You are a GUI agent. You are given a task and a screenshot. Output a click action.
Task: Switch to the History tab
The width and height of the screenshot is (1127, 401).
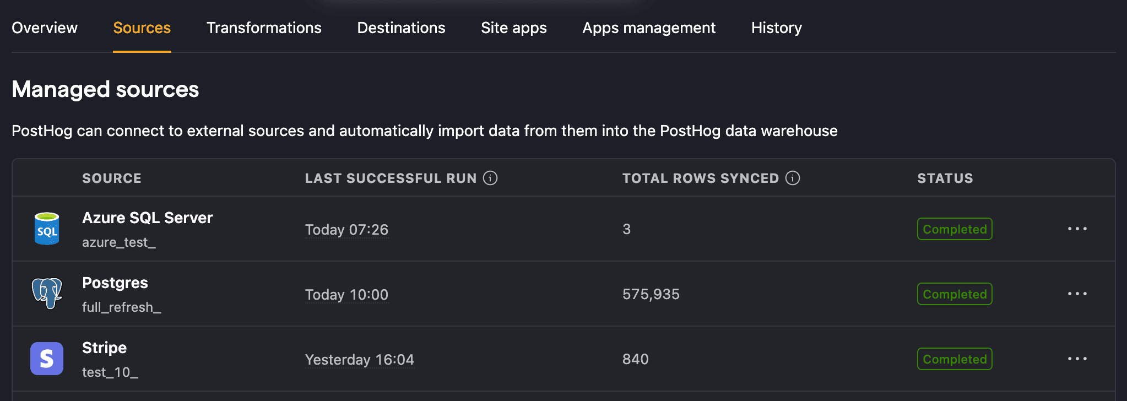pos(777,28)
